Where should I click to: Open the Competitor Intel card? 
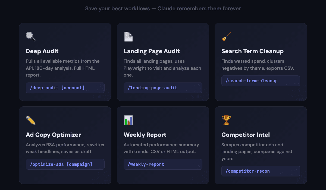261,145
